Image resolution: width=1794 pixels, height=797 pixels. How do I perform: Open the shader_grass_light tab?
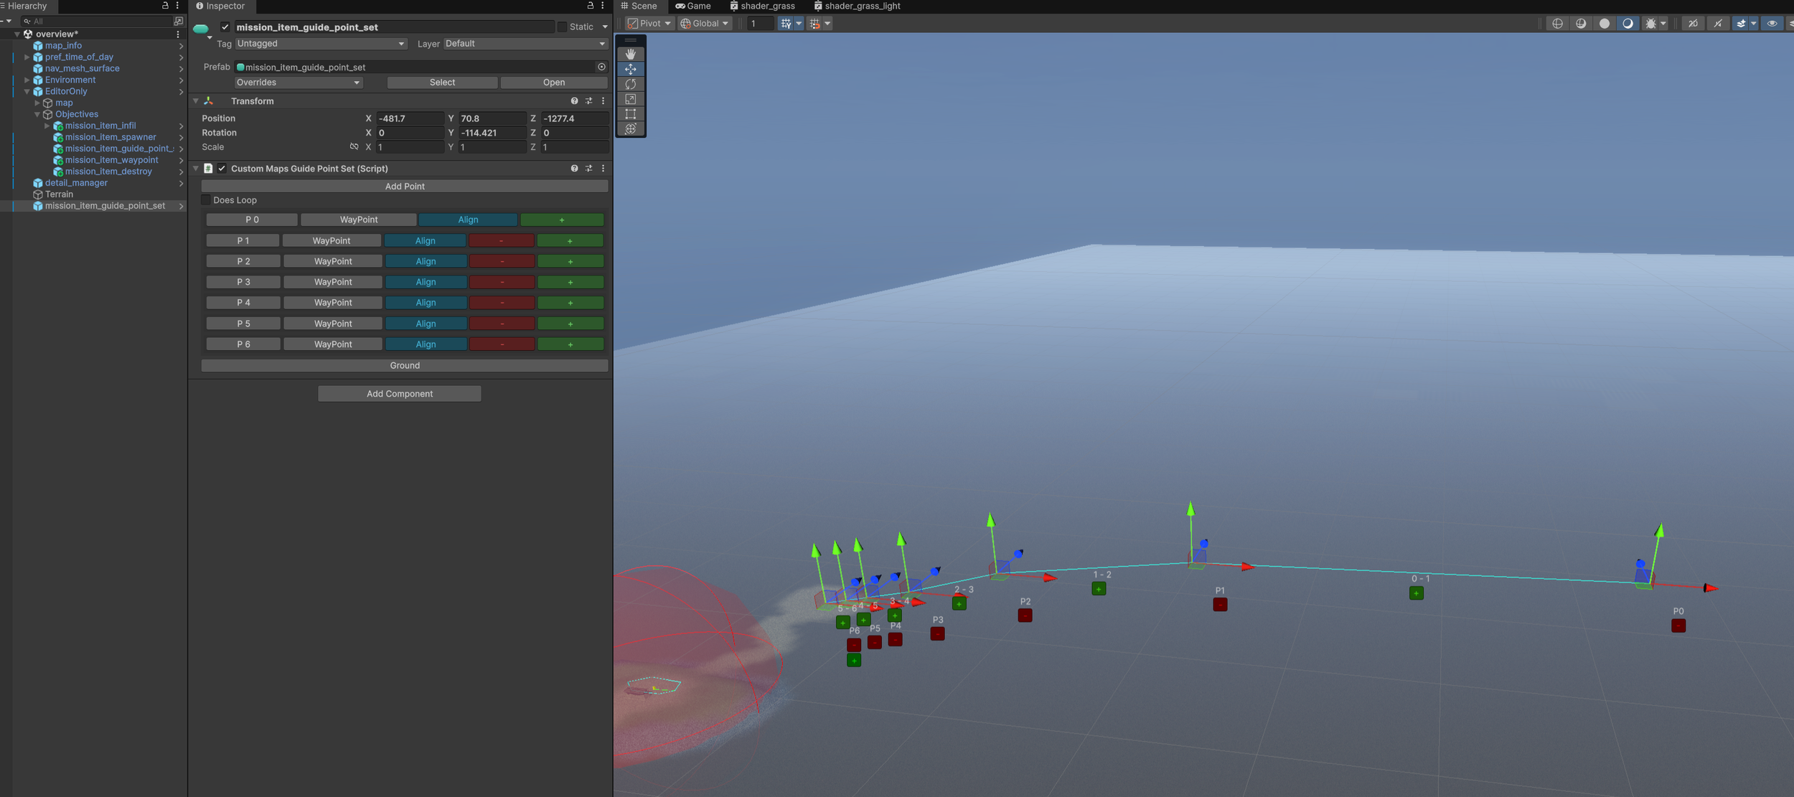pyautogui.click(x=857, y=6)
